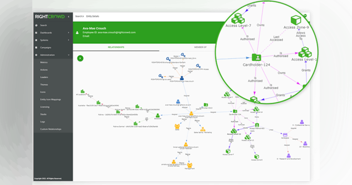Select the Access Level-12 cubes node

pos(234,130)
